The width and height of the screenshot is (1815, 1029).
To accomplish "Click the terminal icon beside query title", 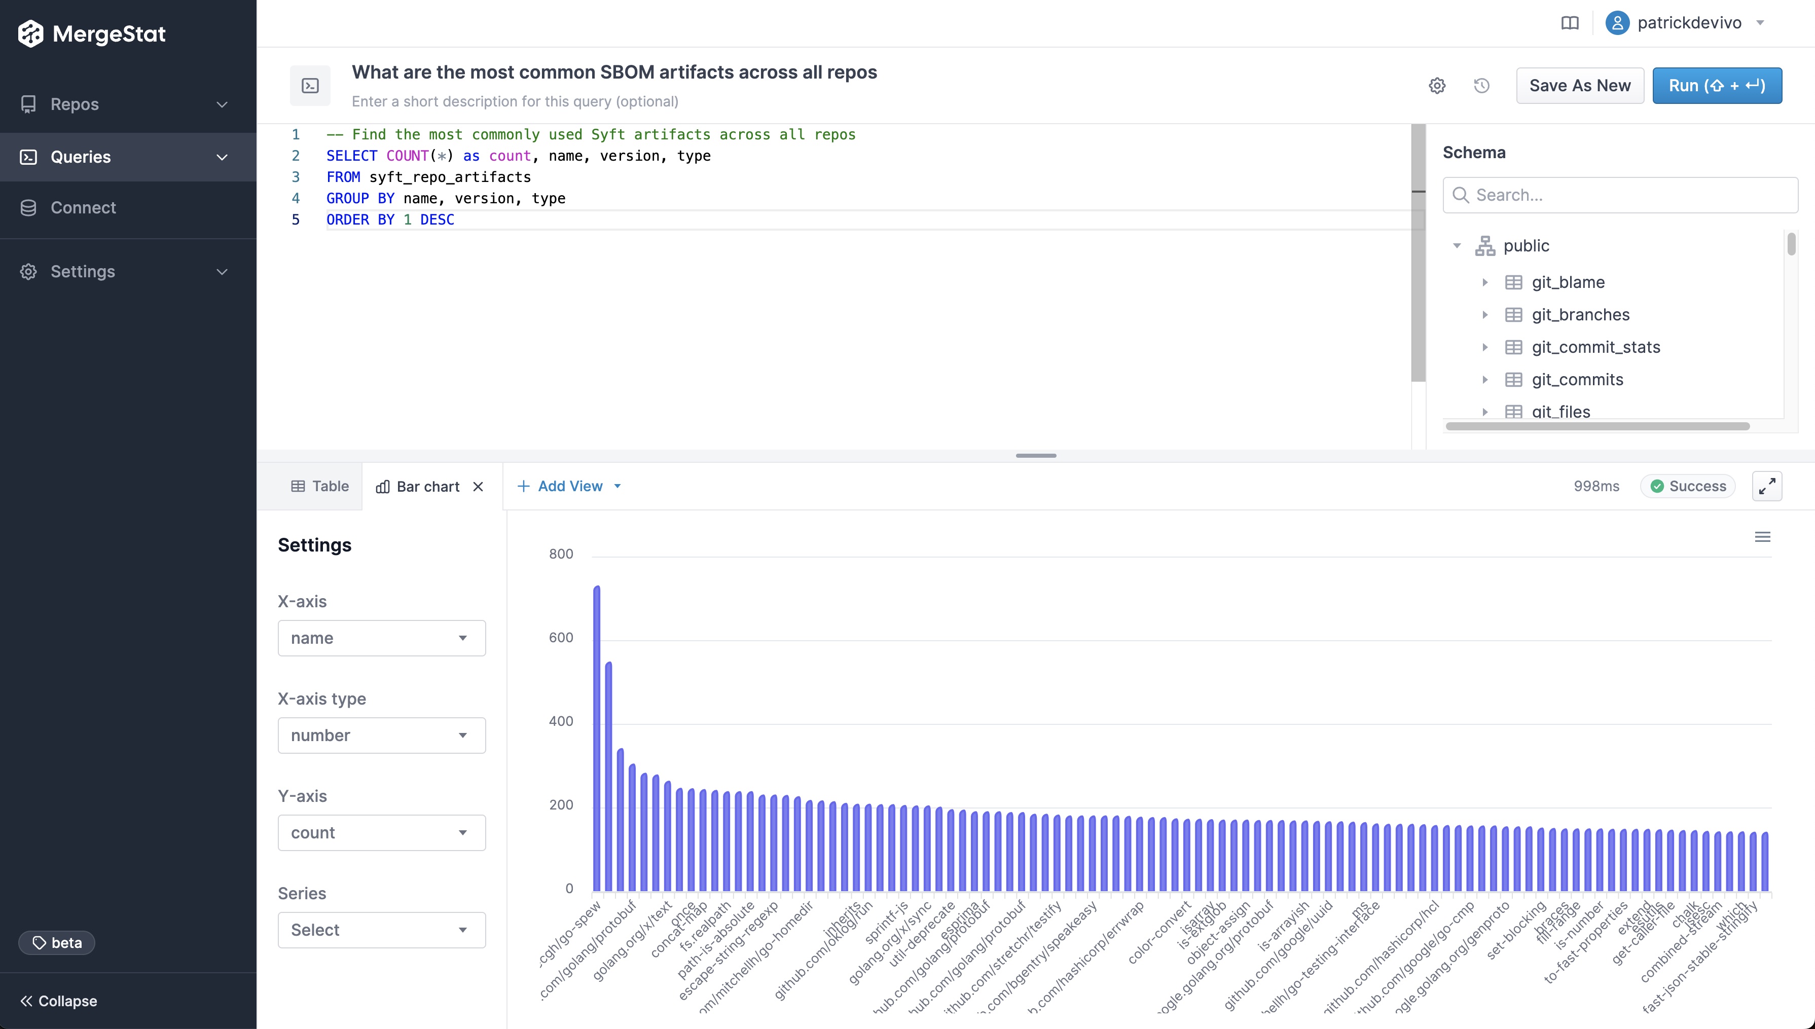I will click(310, 86).
